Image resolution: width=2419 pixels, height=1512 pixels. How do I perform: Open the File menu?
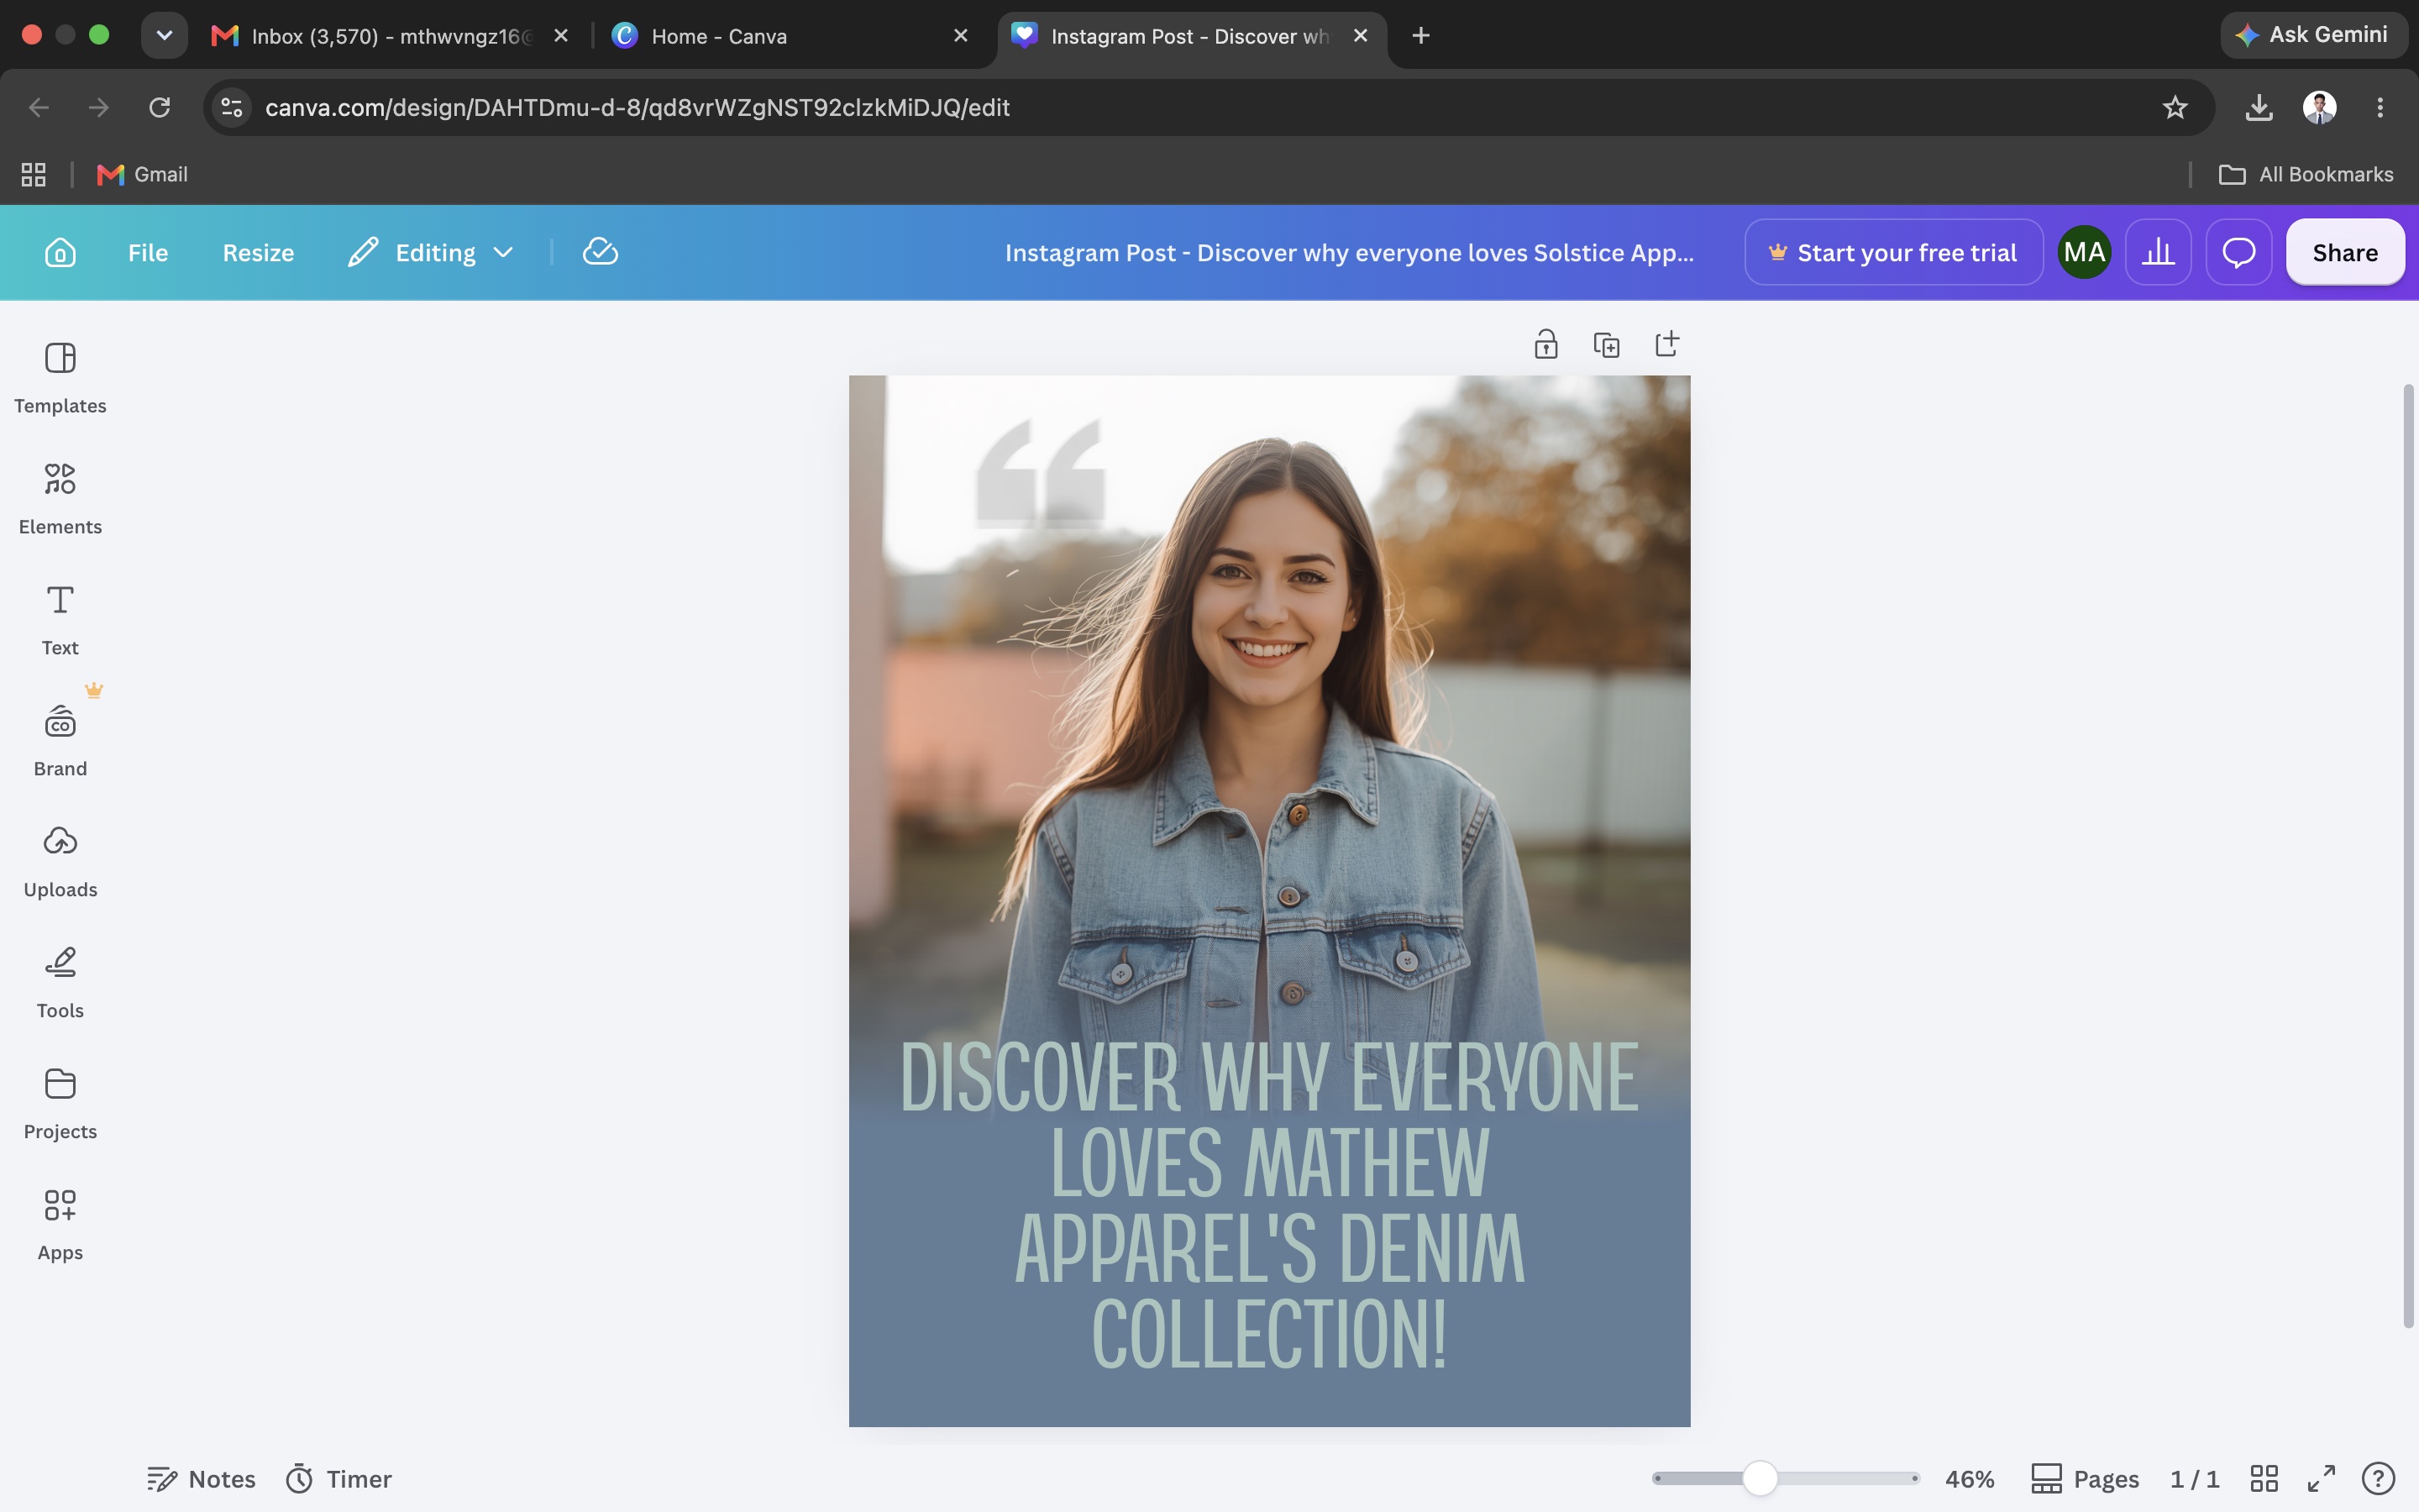tap(148, 252)
